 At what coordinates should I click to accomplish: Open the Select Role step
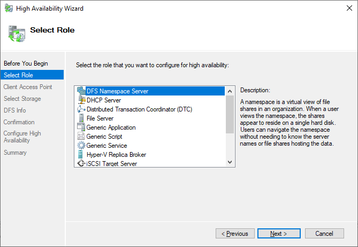(x=32, y=75)
